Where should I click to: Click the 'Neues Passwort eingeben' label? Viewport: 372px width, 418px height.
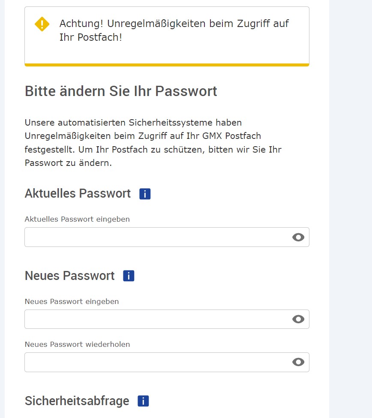[72, 301]
